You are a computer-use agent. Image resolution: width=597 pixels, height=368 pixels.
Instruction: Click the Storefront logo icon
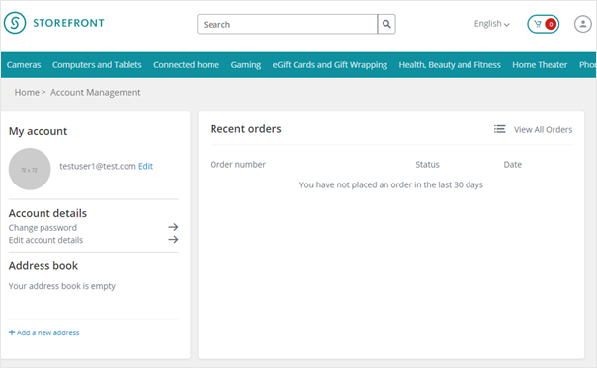pos(15,23)
